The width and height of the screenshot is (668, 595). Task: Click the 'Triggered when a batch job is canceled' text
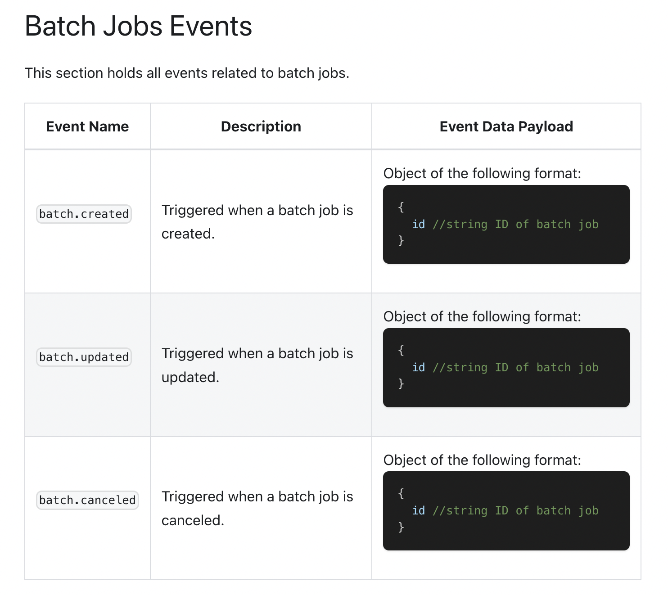pos(257,508)
